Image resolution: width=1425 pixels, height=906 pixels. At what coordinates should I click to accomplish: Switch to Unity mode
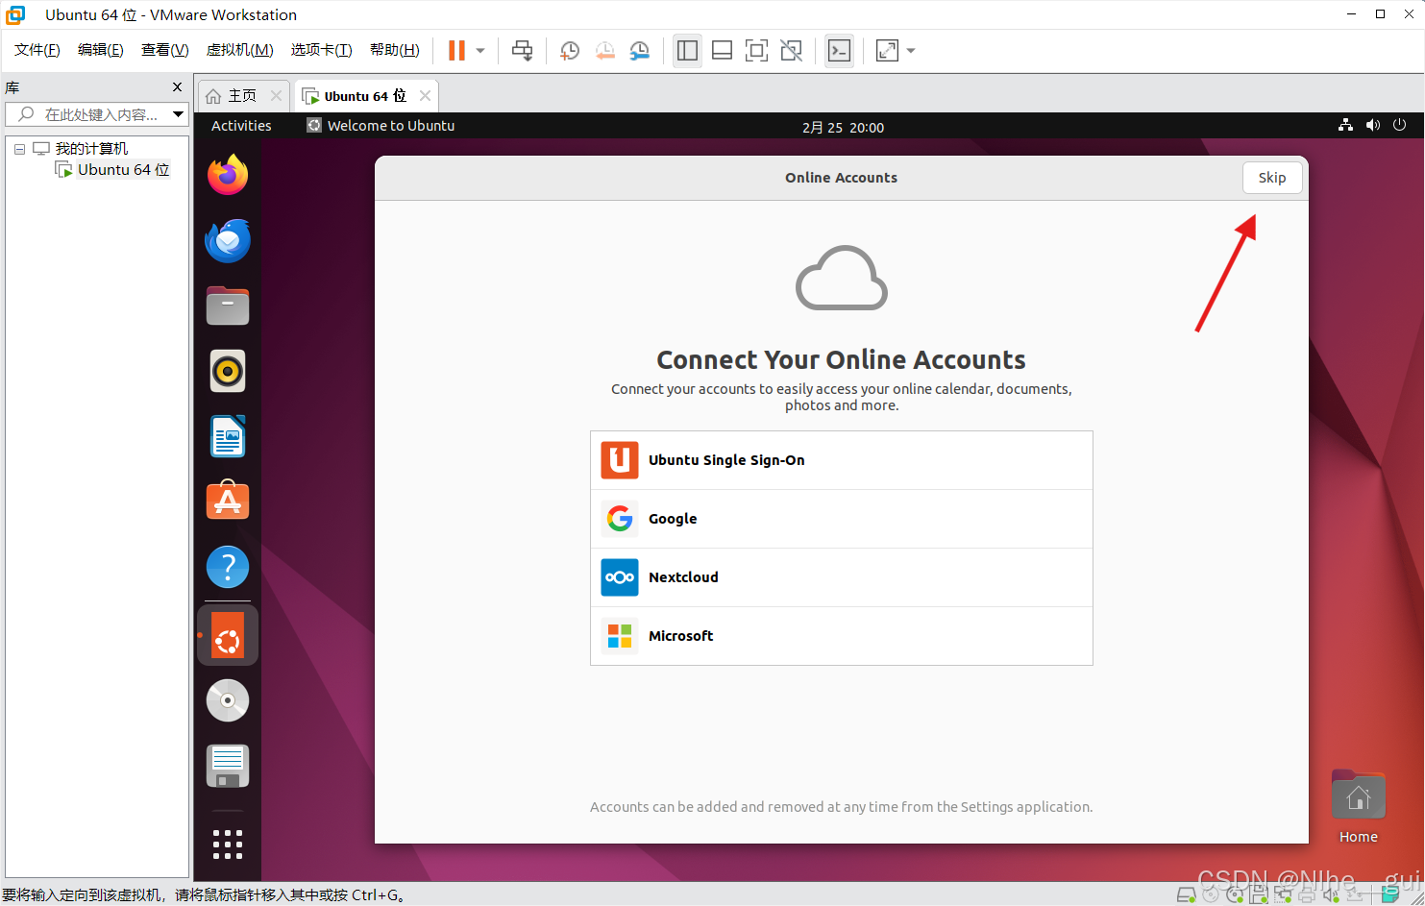pos(791,51)
